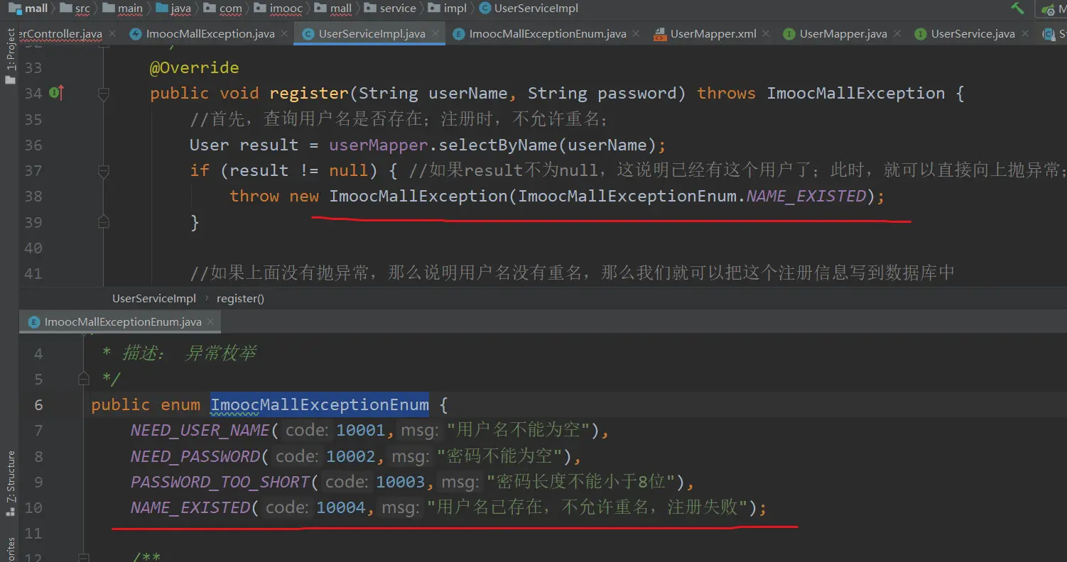This screenshot has height=562, width=1067.
Task: Click the @Override annotation on line 33
Action: coord(194,68)
